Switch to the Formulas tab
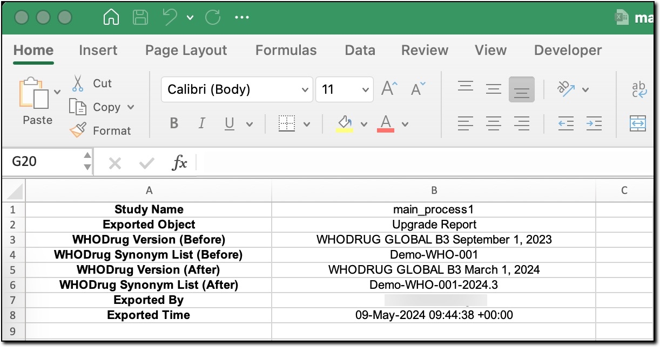The height and width of the screenshot is (347, 660). pos(286,50)
